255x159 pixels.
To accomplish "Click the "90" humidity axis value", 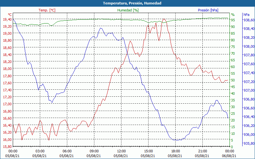I will [233, 27].
